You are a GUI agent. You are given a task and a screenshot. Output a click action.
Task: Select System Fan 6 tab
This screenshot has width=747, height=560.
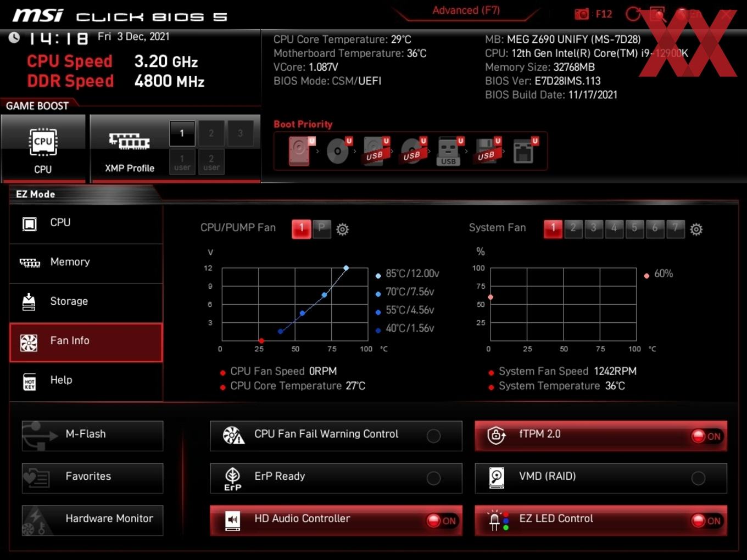coord(655,228)
